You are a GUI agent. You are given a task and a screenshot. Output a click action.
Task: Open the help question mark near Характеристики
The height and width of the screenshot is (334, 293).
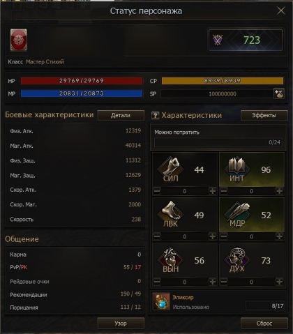[155, 115]
